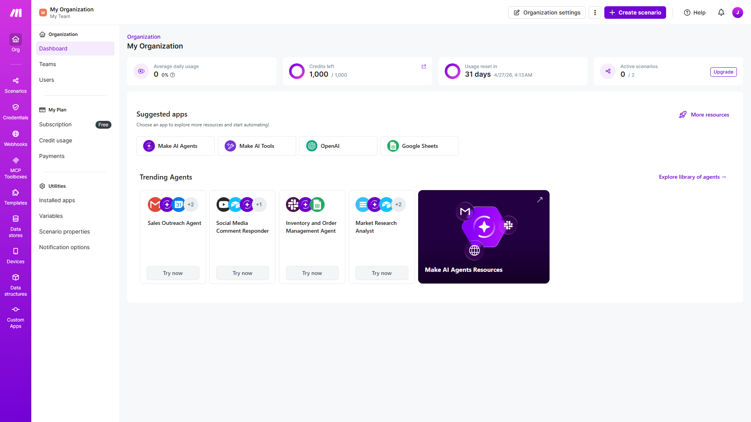Image resolution: width=751 pixels, height=422 pixels.
Task: Open the Help menu
Action: (x=695, y=13)
